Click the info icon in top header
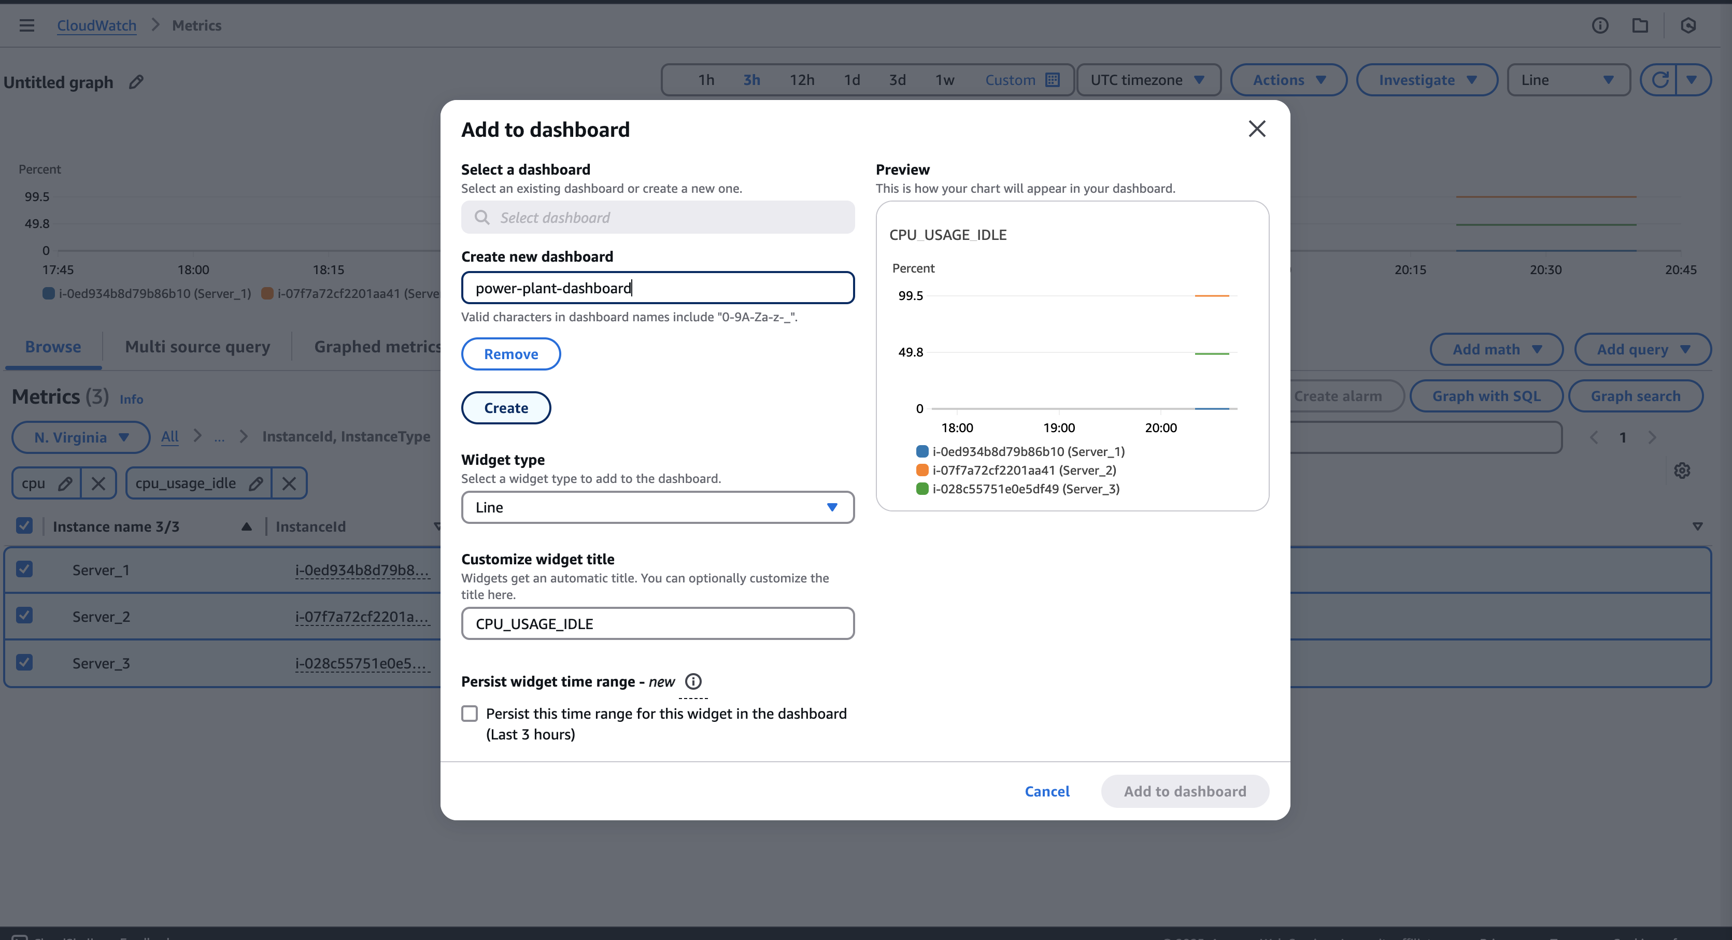 point(1600,25)
